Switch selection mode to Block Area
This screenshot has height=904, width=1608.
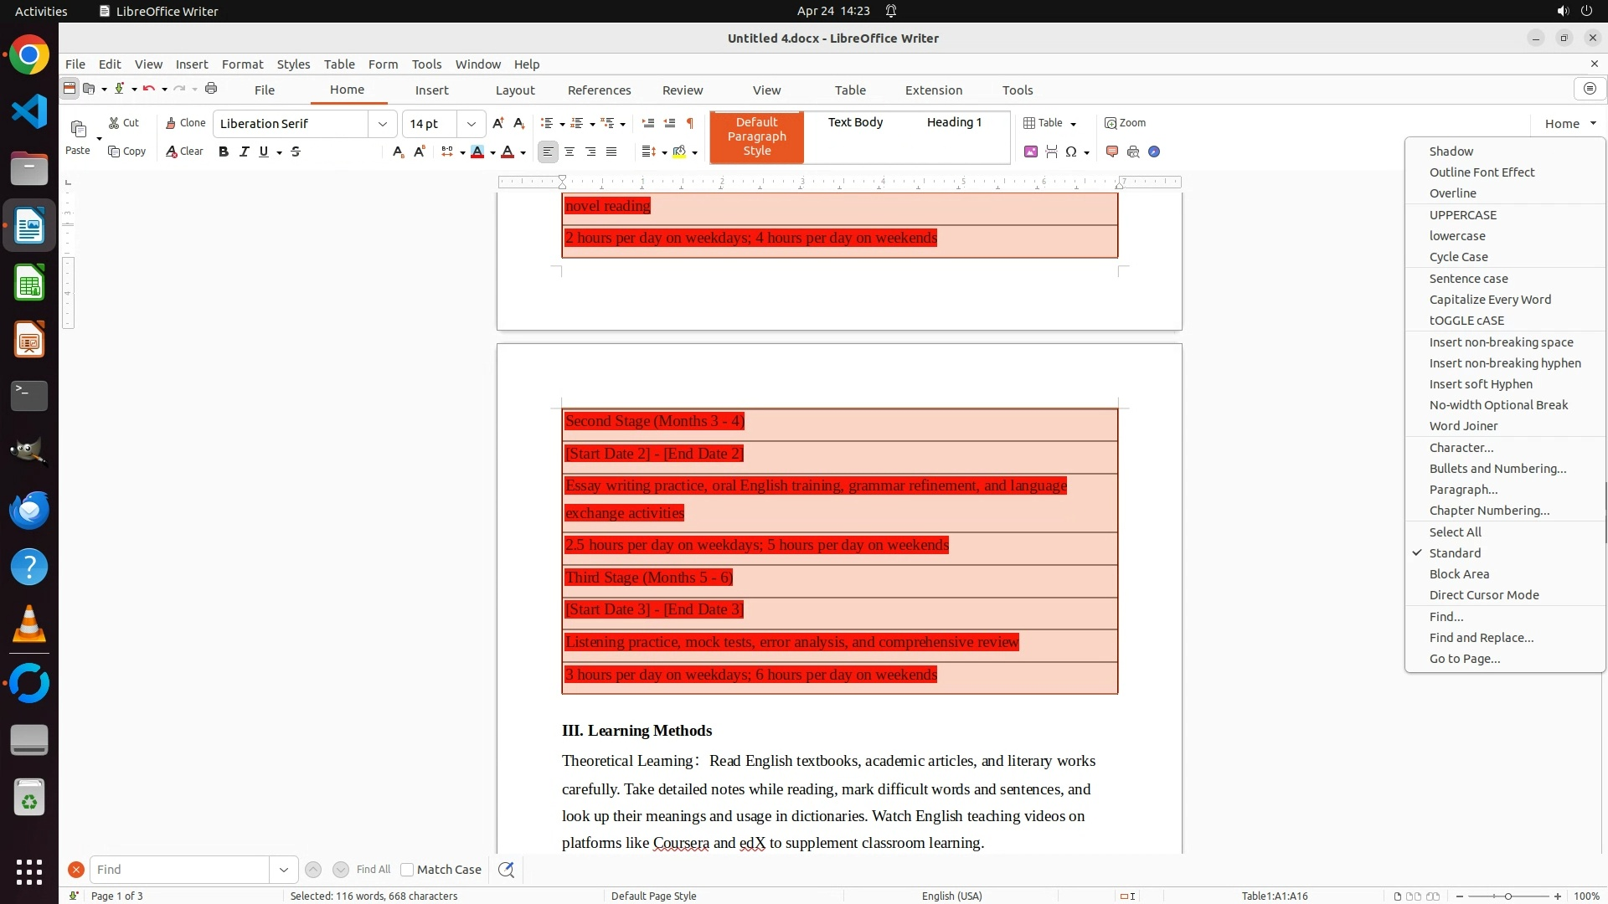(x=1459, y=574)
